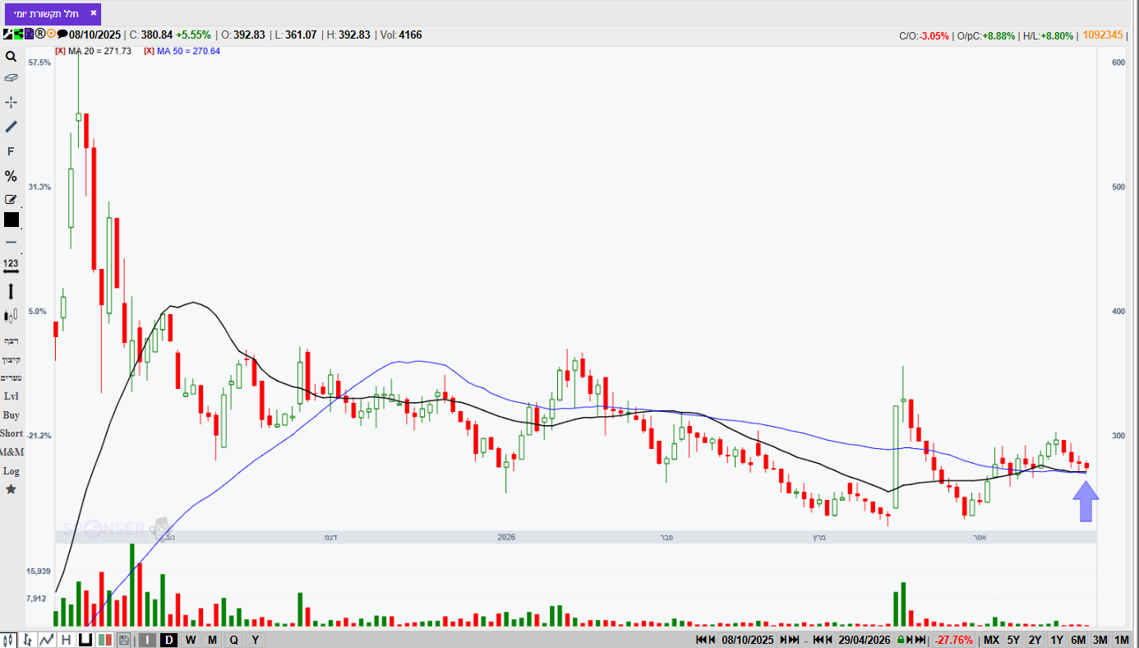Select the yearly 'Y' timeframe
1139x648 pixels.
(x=255, y=640)
